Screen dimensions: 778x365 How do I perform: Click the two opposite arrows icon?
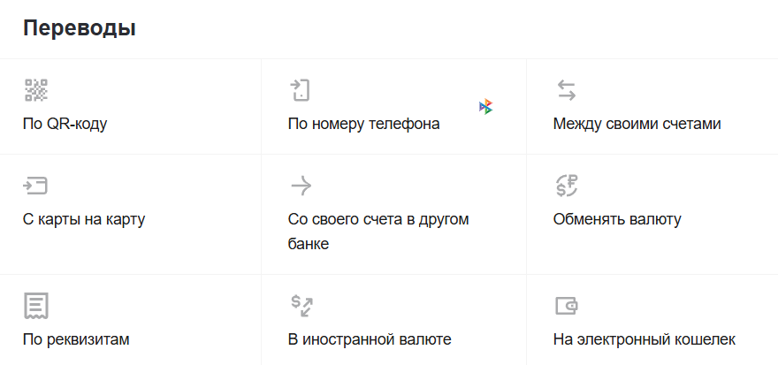point(566,90)
